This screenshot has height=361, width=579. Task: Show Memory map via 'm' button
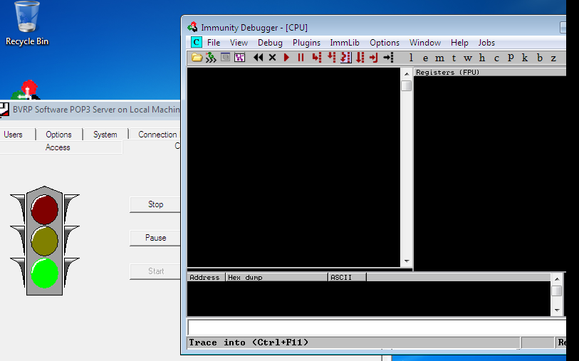click(439, 58)
